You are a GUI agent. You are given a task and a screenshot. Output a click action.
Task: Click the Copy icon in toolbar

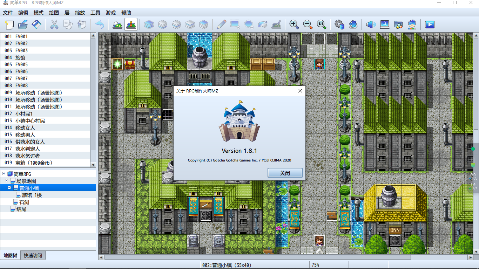pos(68,25)
